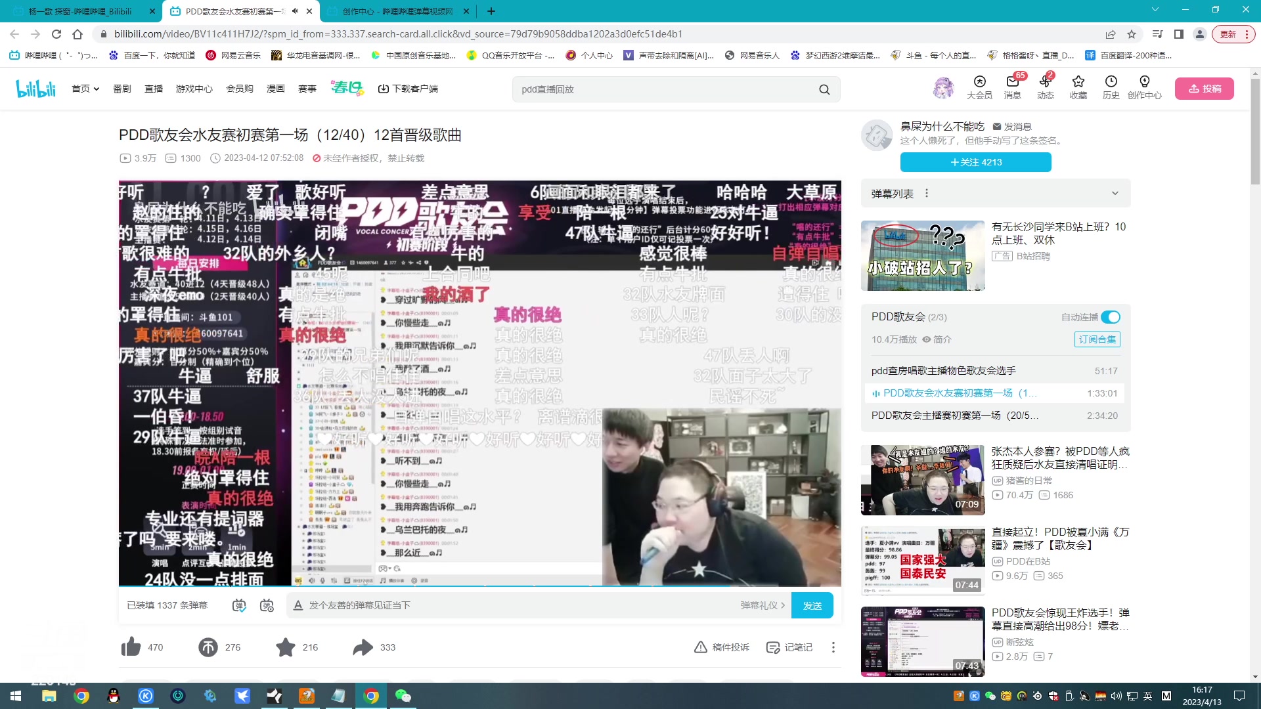Open WeChat in the taskbar
Screen dimensions: 1261x709
(403, 696)
